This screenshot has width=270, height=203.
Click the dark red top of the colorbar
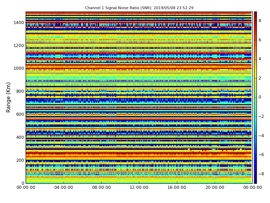(x=255, y=14)
